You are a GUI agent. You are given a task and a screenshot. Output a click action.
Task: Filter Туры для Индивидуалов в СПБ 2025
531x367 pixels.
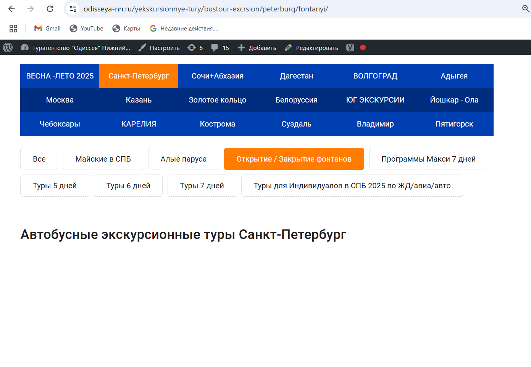coord(352,186)
